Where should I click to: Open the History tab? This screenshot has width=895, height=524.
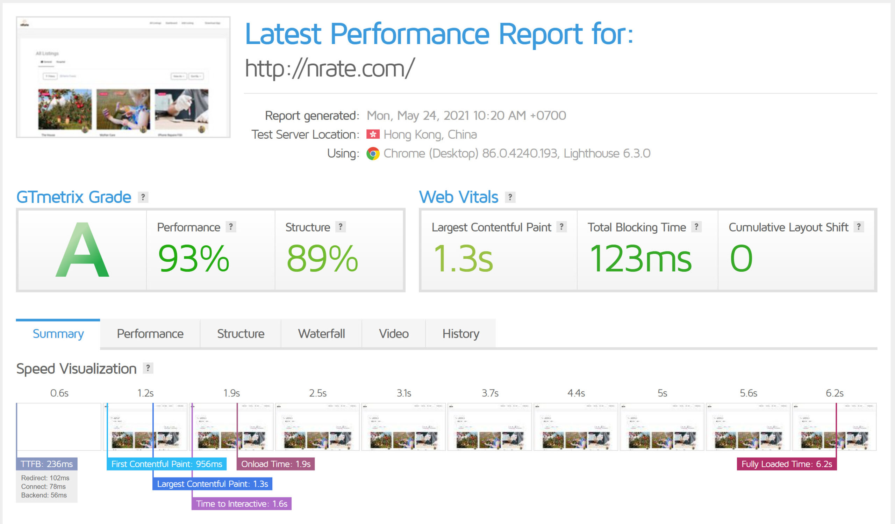point(461,334)
